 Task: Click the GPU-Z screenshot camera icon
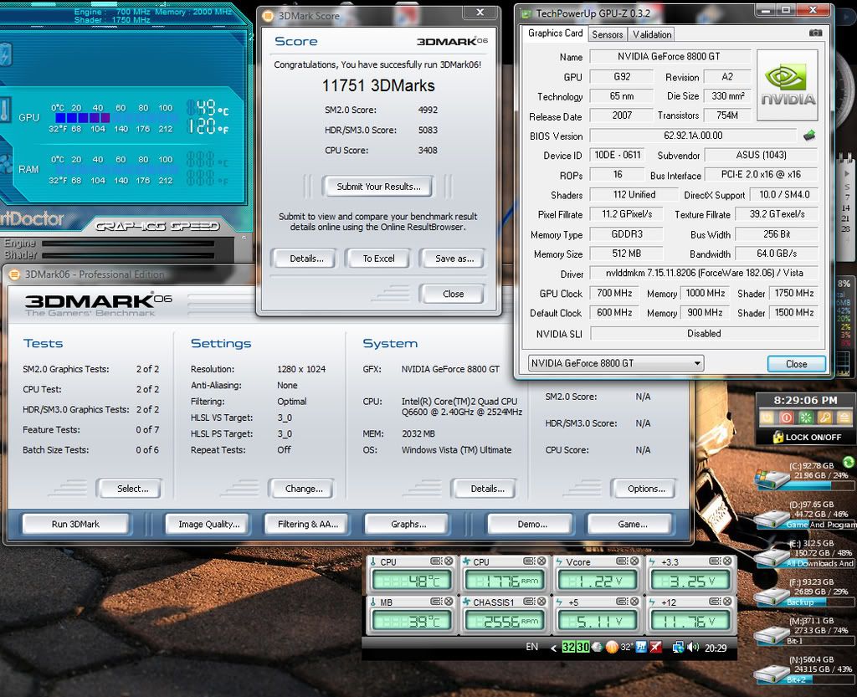point(815,33)
